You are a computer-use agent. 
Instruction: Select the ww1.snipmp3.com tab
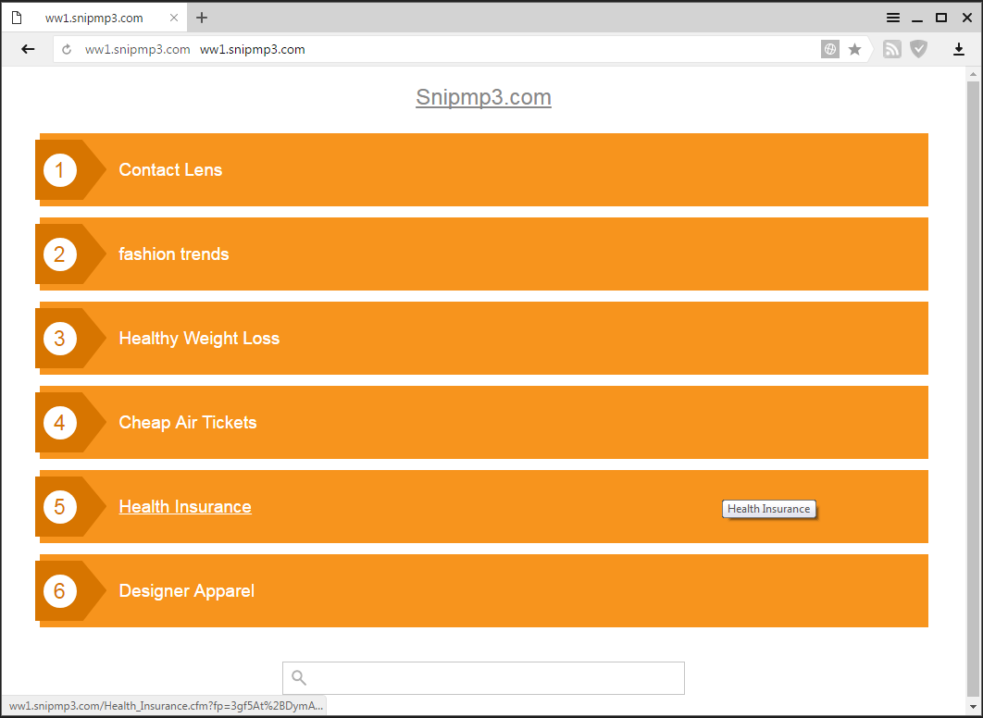[x=93, y=18]
